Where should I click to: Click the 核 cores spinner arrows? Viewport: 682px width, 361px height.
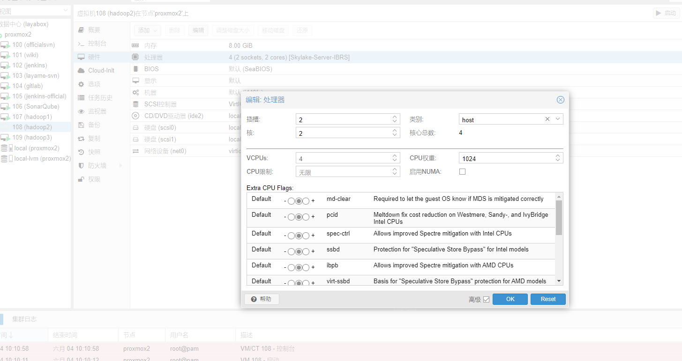click(395, 133)
